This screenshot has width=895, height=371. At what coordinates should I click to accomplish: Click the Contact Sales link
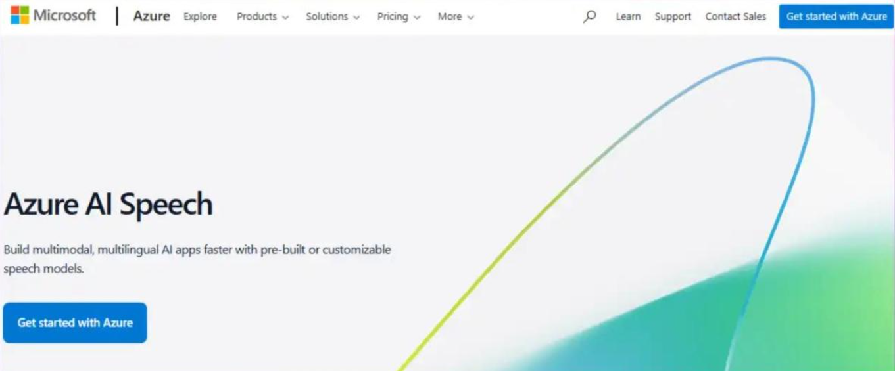(x=736, y=16)
